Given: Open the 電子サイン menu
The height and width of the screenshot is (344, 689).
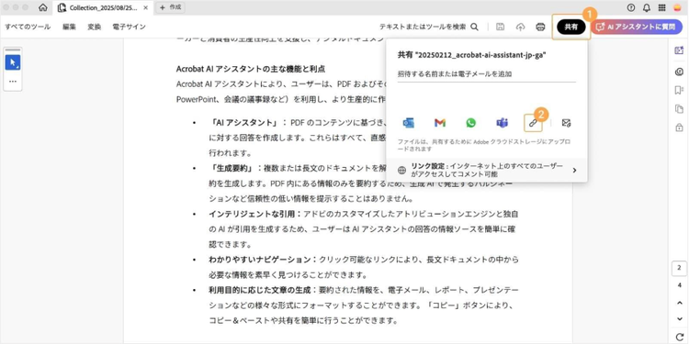Looking at the screenshot, I should (x=130, y=27).
